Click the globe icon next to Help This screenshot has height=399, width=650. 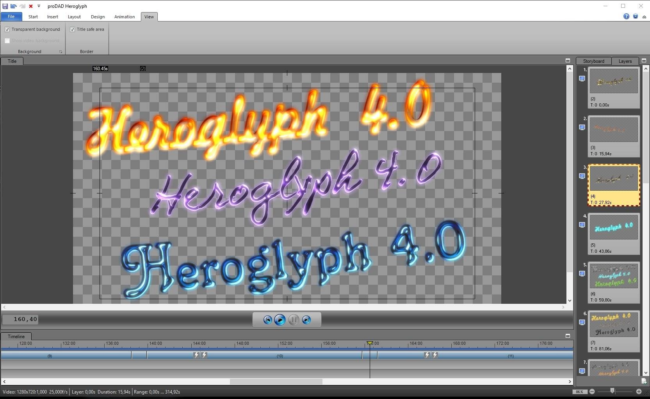(636, 16)
